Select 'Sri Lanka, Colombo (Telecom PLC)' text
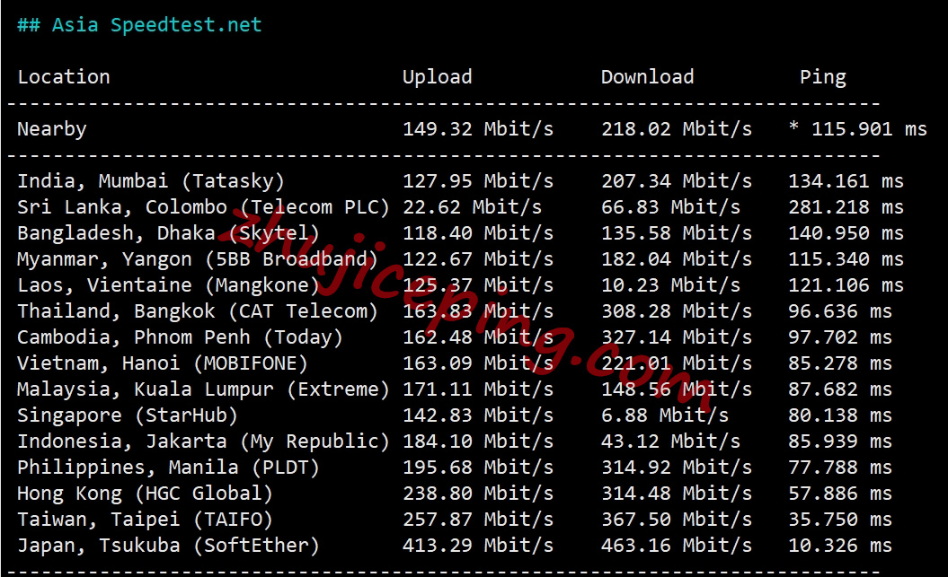Screen dimensions: 948x577 tap(203, 207)
